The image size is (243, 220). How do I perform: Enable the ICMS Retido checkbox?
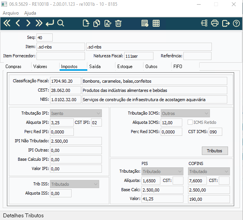190,122
